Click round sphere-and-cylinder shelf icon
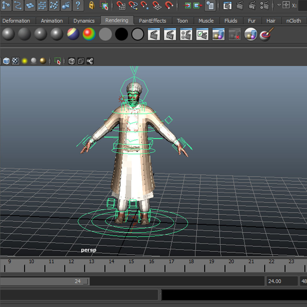The width and height of the screenshot is (307, 307). coord(251,34)
